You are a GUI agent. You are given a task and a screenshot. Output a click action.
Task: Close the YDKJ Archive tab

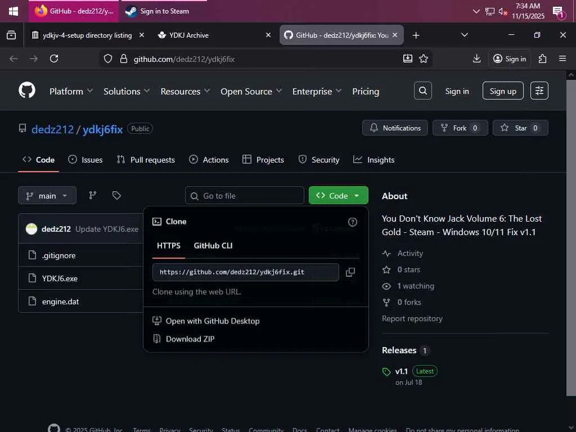[x=268, y=35]
